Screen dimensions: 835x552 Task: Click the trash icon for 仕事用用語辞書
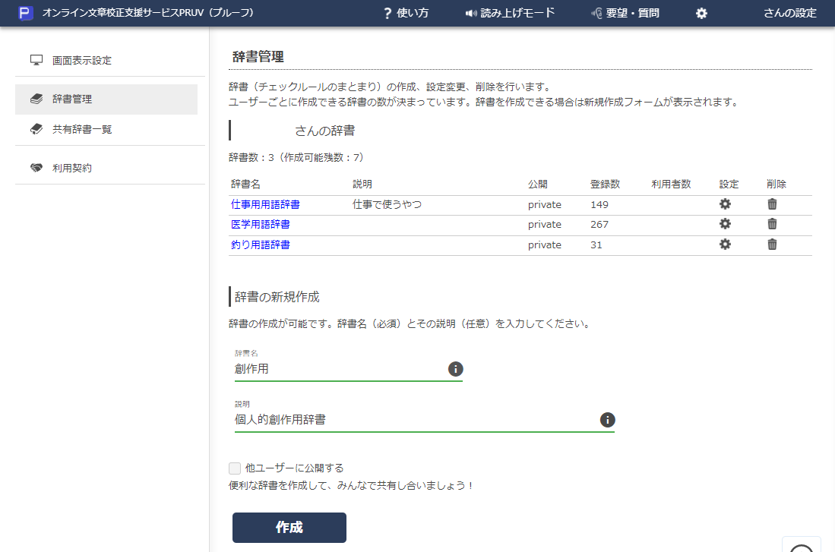pos(773,203)
